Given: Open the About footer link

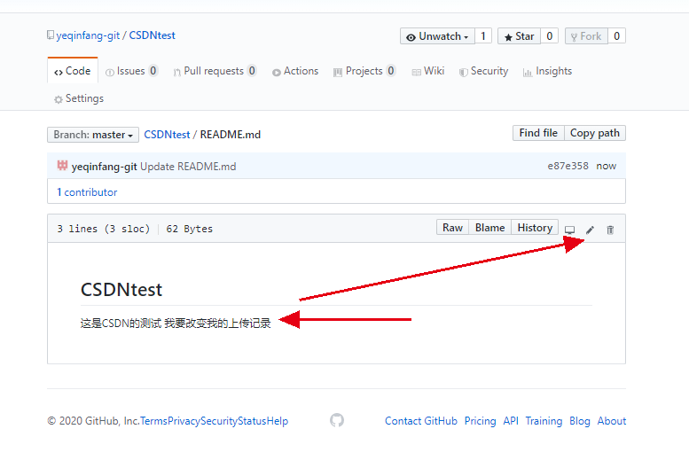Looking at the screenshot, I should [x=612, y=421].
